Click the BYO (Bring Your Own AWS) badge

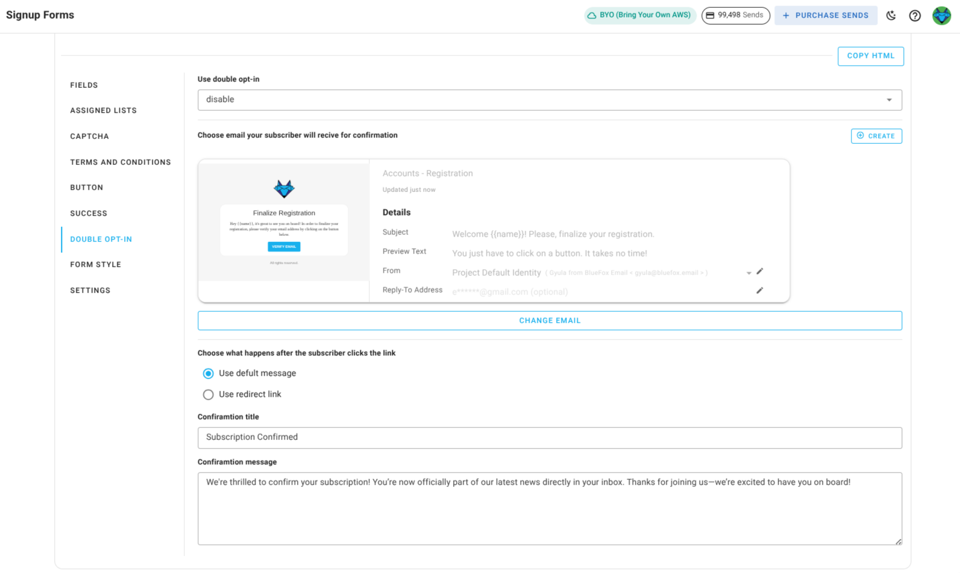coord(640,15)
